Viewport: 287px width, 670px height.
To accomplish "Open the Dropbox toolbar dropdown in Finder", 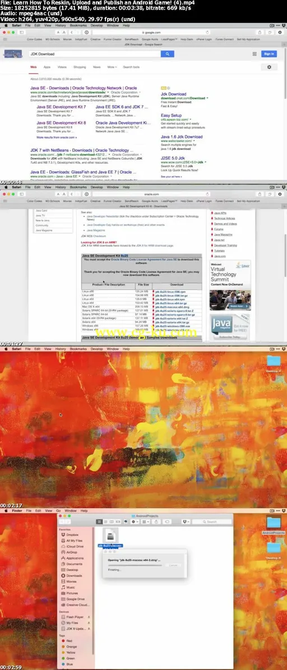I will 186,522.
